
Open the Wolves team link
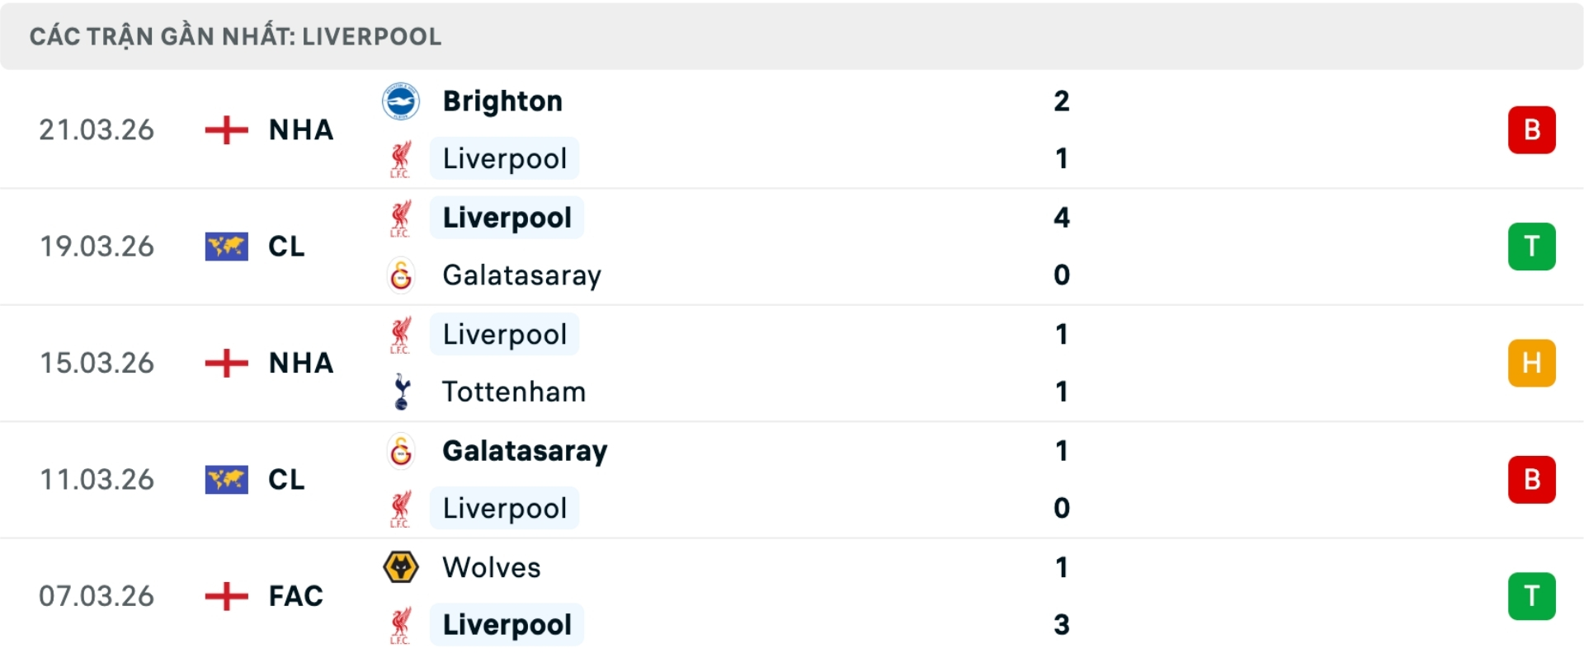(491, 567)
